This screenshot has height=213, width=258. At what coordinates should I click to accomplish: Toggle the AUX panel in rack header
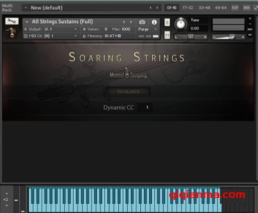point(246,7)
